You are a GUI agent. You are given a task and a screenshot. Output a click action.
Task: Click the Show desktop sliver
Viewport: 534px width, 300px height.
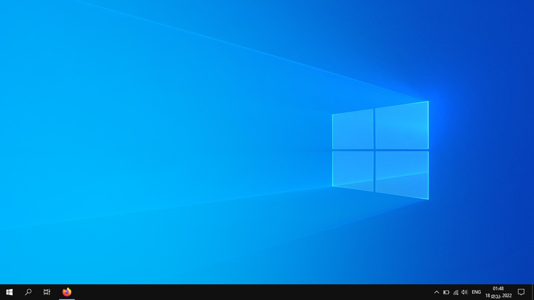pos(532,292)
